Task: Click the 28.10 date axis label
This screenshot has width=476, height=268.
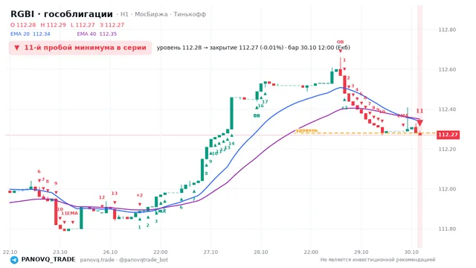Action: coord(261,252)
